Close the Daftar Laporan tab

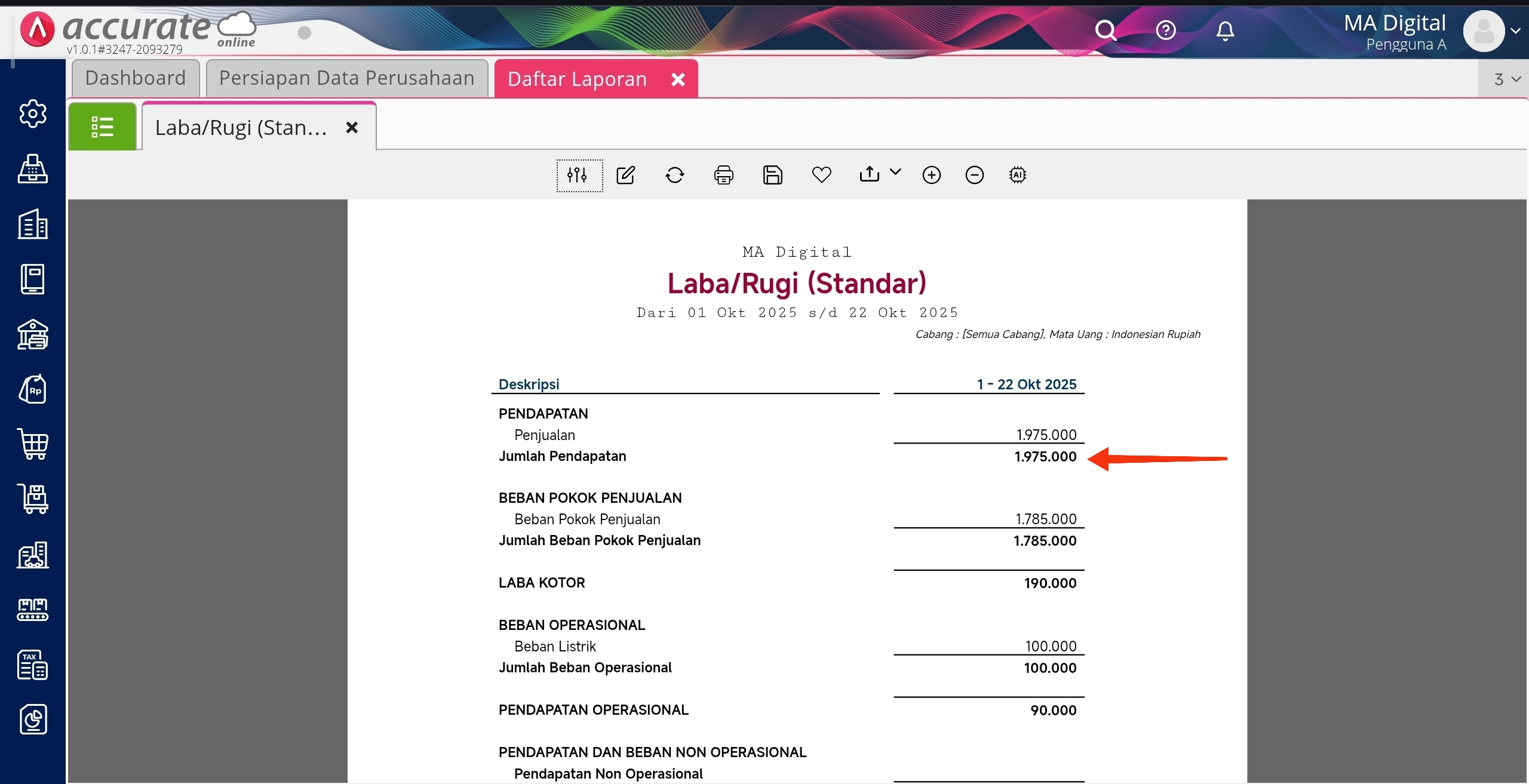coord(678,79)
